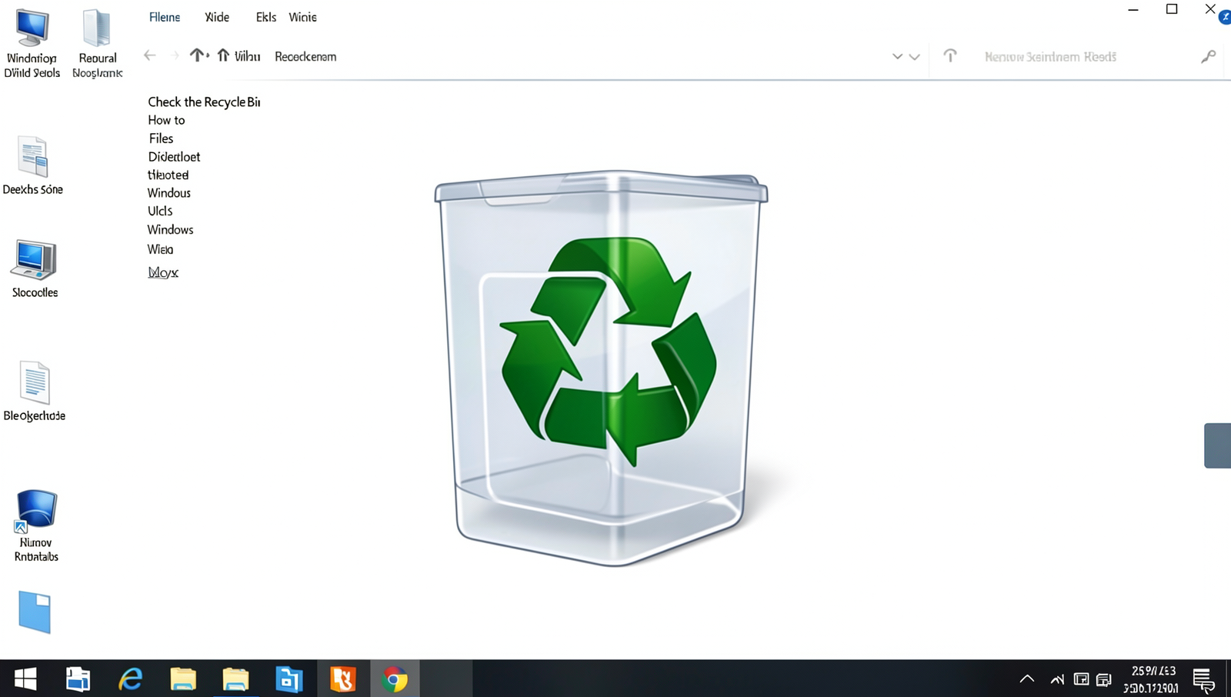Open the Xiide menu
This screenshot has height=697, width=1231.
(217, 17)
